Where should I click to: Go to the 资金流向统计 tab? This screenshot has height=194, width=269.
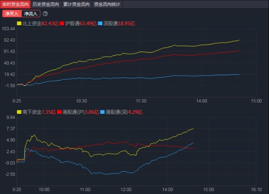[x=107, y=4]
